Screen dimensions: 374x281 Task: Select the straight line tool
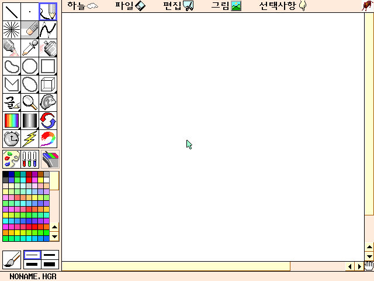pyautogui.click(x=12, y=12)
